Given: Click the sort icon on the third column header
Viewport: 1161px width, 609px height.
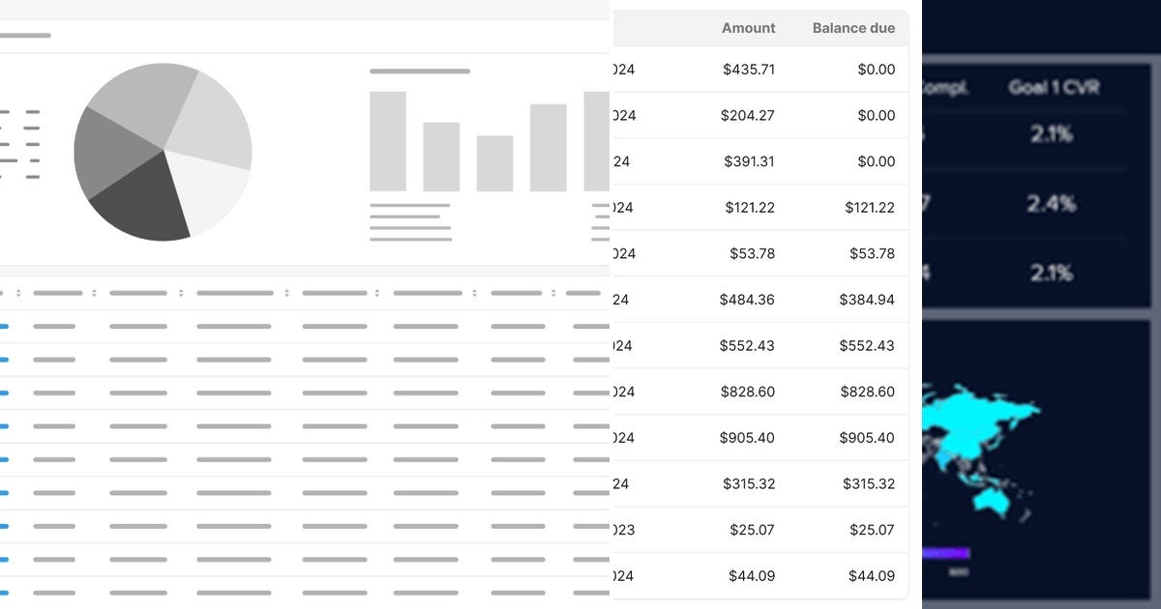Looking at the screenshot, I should 181,291.
